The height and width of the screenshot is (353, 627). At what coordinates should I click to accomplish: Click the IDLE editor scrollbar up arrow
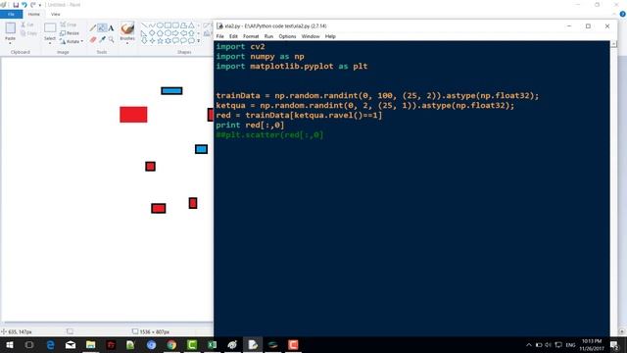tap(614, 44)
